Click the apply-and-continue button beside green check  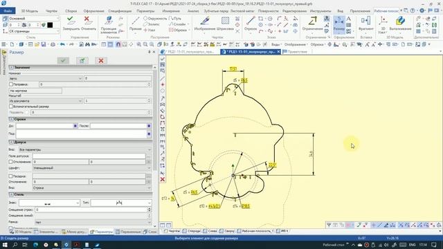point(82,60)
